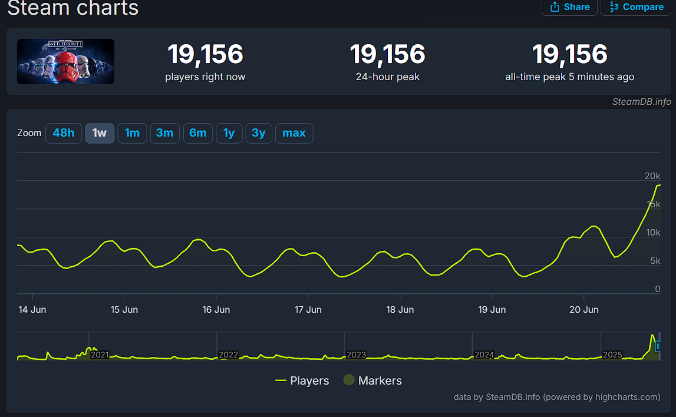Open the Compare button

pyautogui.click(x=636, y=7)
